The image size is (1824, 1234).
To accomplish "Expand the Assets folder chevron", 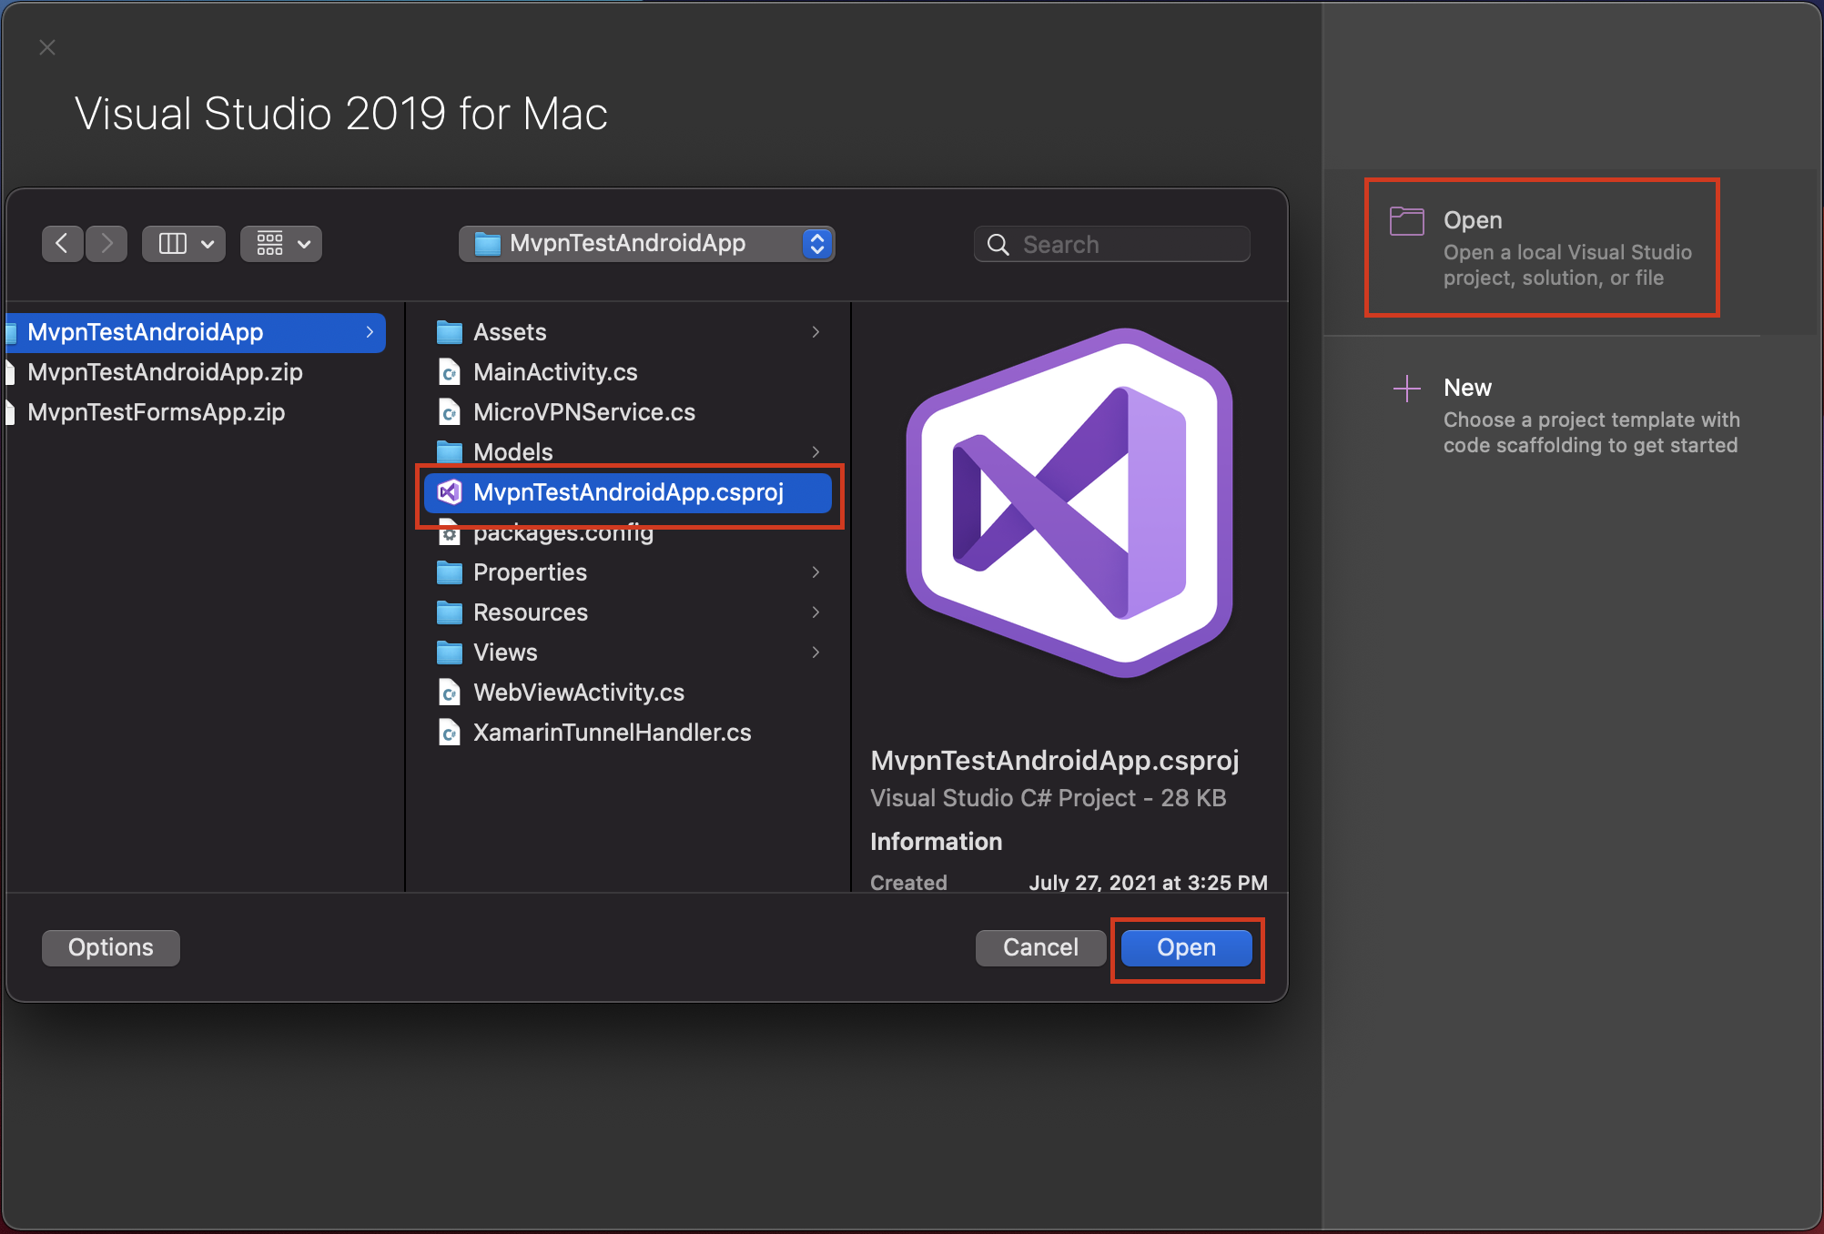I will coord(816,332).
